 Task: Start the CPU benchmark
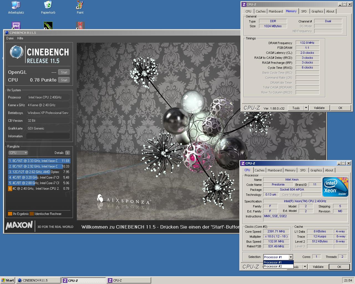(x=64, y=80)
